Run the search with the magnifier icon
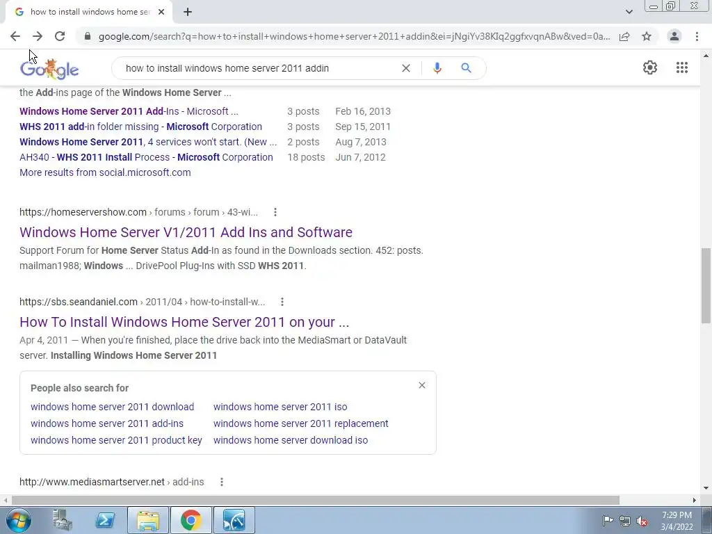 466,68
